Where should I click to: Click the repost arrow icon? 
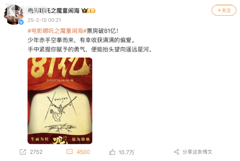23,152
